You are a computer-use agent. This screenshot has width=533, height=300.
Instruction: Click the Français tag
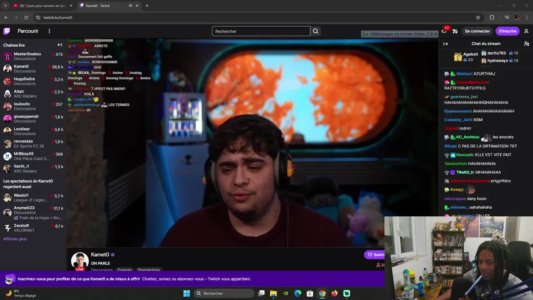[x=125, y=270]
